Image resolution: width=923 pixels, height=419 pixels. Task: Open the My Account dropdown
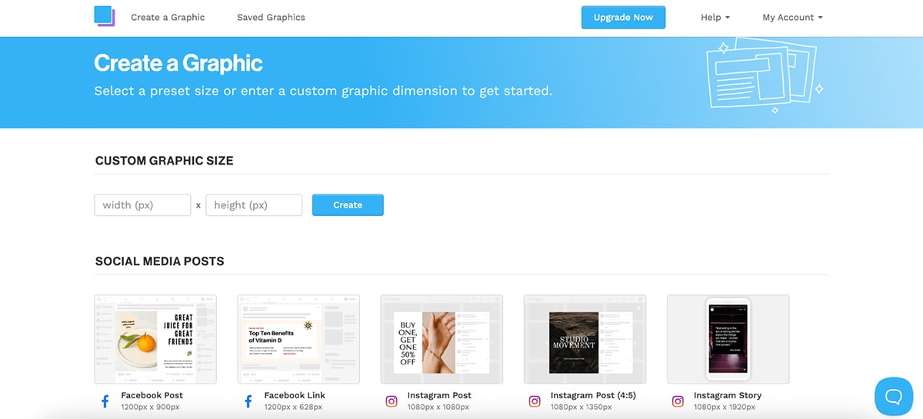point(792,18)
